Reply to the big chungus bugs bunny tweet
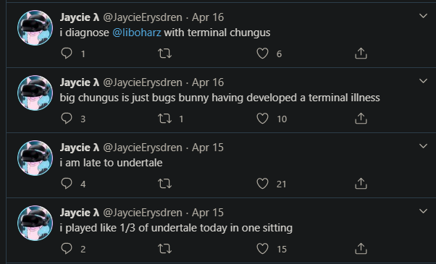Viewport: 436px width, 264px height. point(67,119)
